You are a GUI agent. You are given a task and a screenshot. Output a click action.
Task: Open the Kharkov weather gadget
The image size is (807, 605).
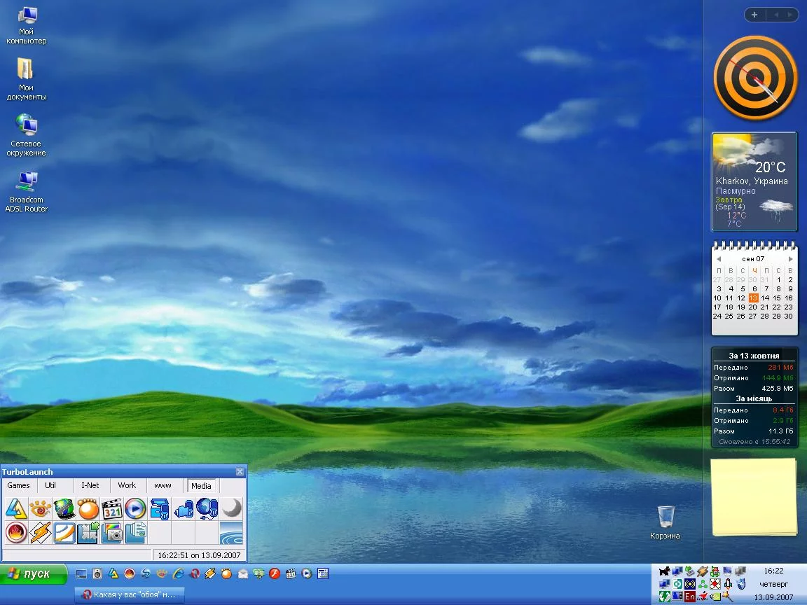tap(754, 181)
